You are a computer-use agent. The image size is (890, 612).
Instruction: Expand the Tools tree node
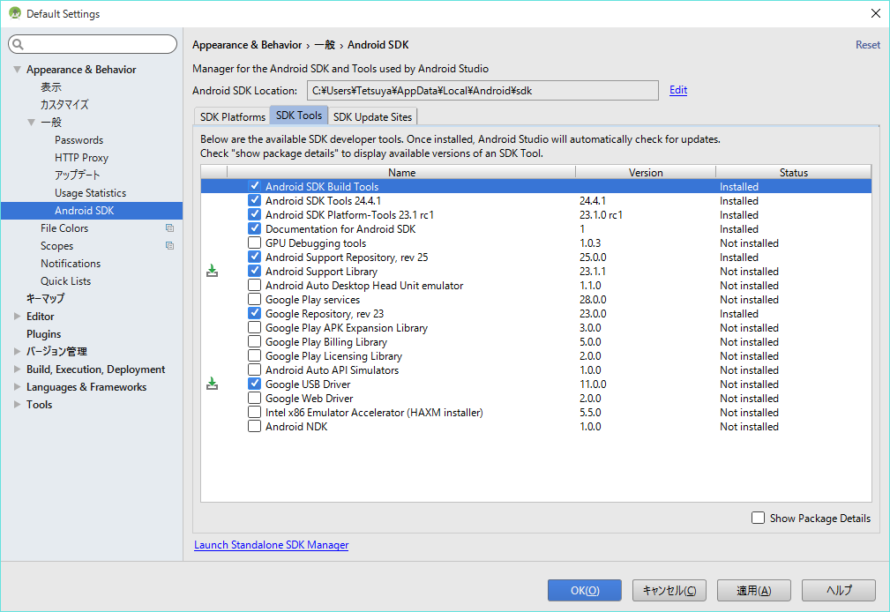point(17,404)
